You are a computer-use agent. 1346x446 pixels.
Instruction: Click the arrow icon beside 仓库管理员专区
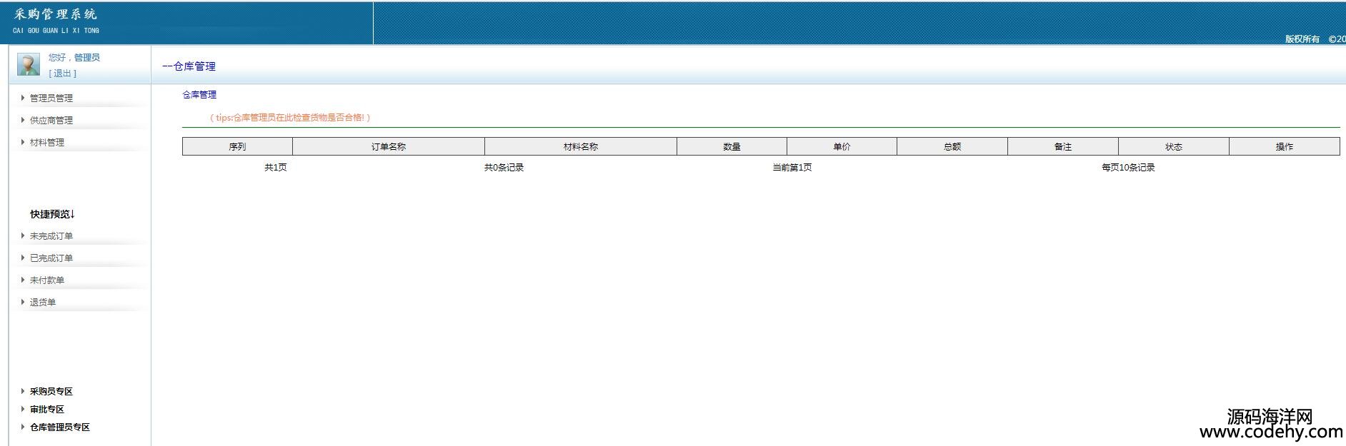(x=23, y=427)
